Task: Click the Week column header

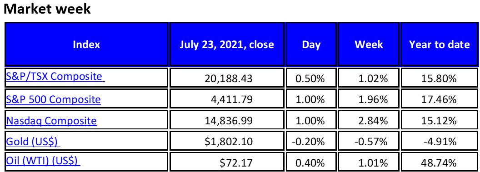Action: 369,44
